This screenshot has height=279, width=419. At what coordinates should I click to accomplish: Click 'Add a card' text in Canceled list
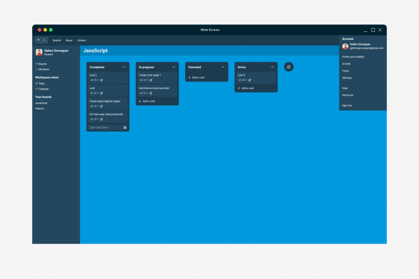pos(198,77)
